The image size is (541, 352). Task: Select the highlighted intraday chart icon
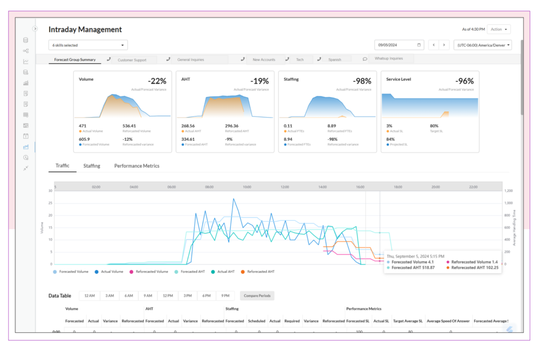[x=25, y=147]
